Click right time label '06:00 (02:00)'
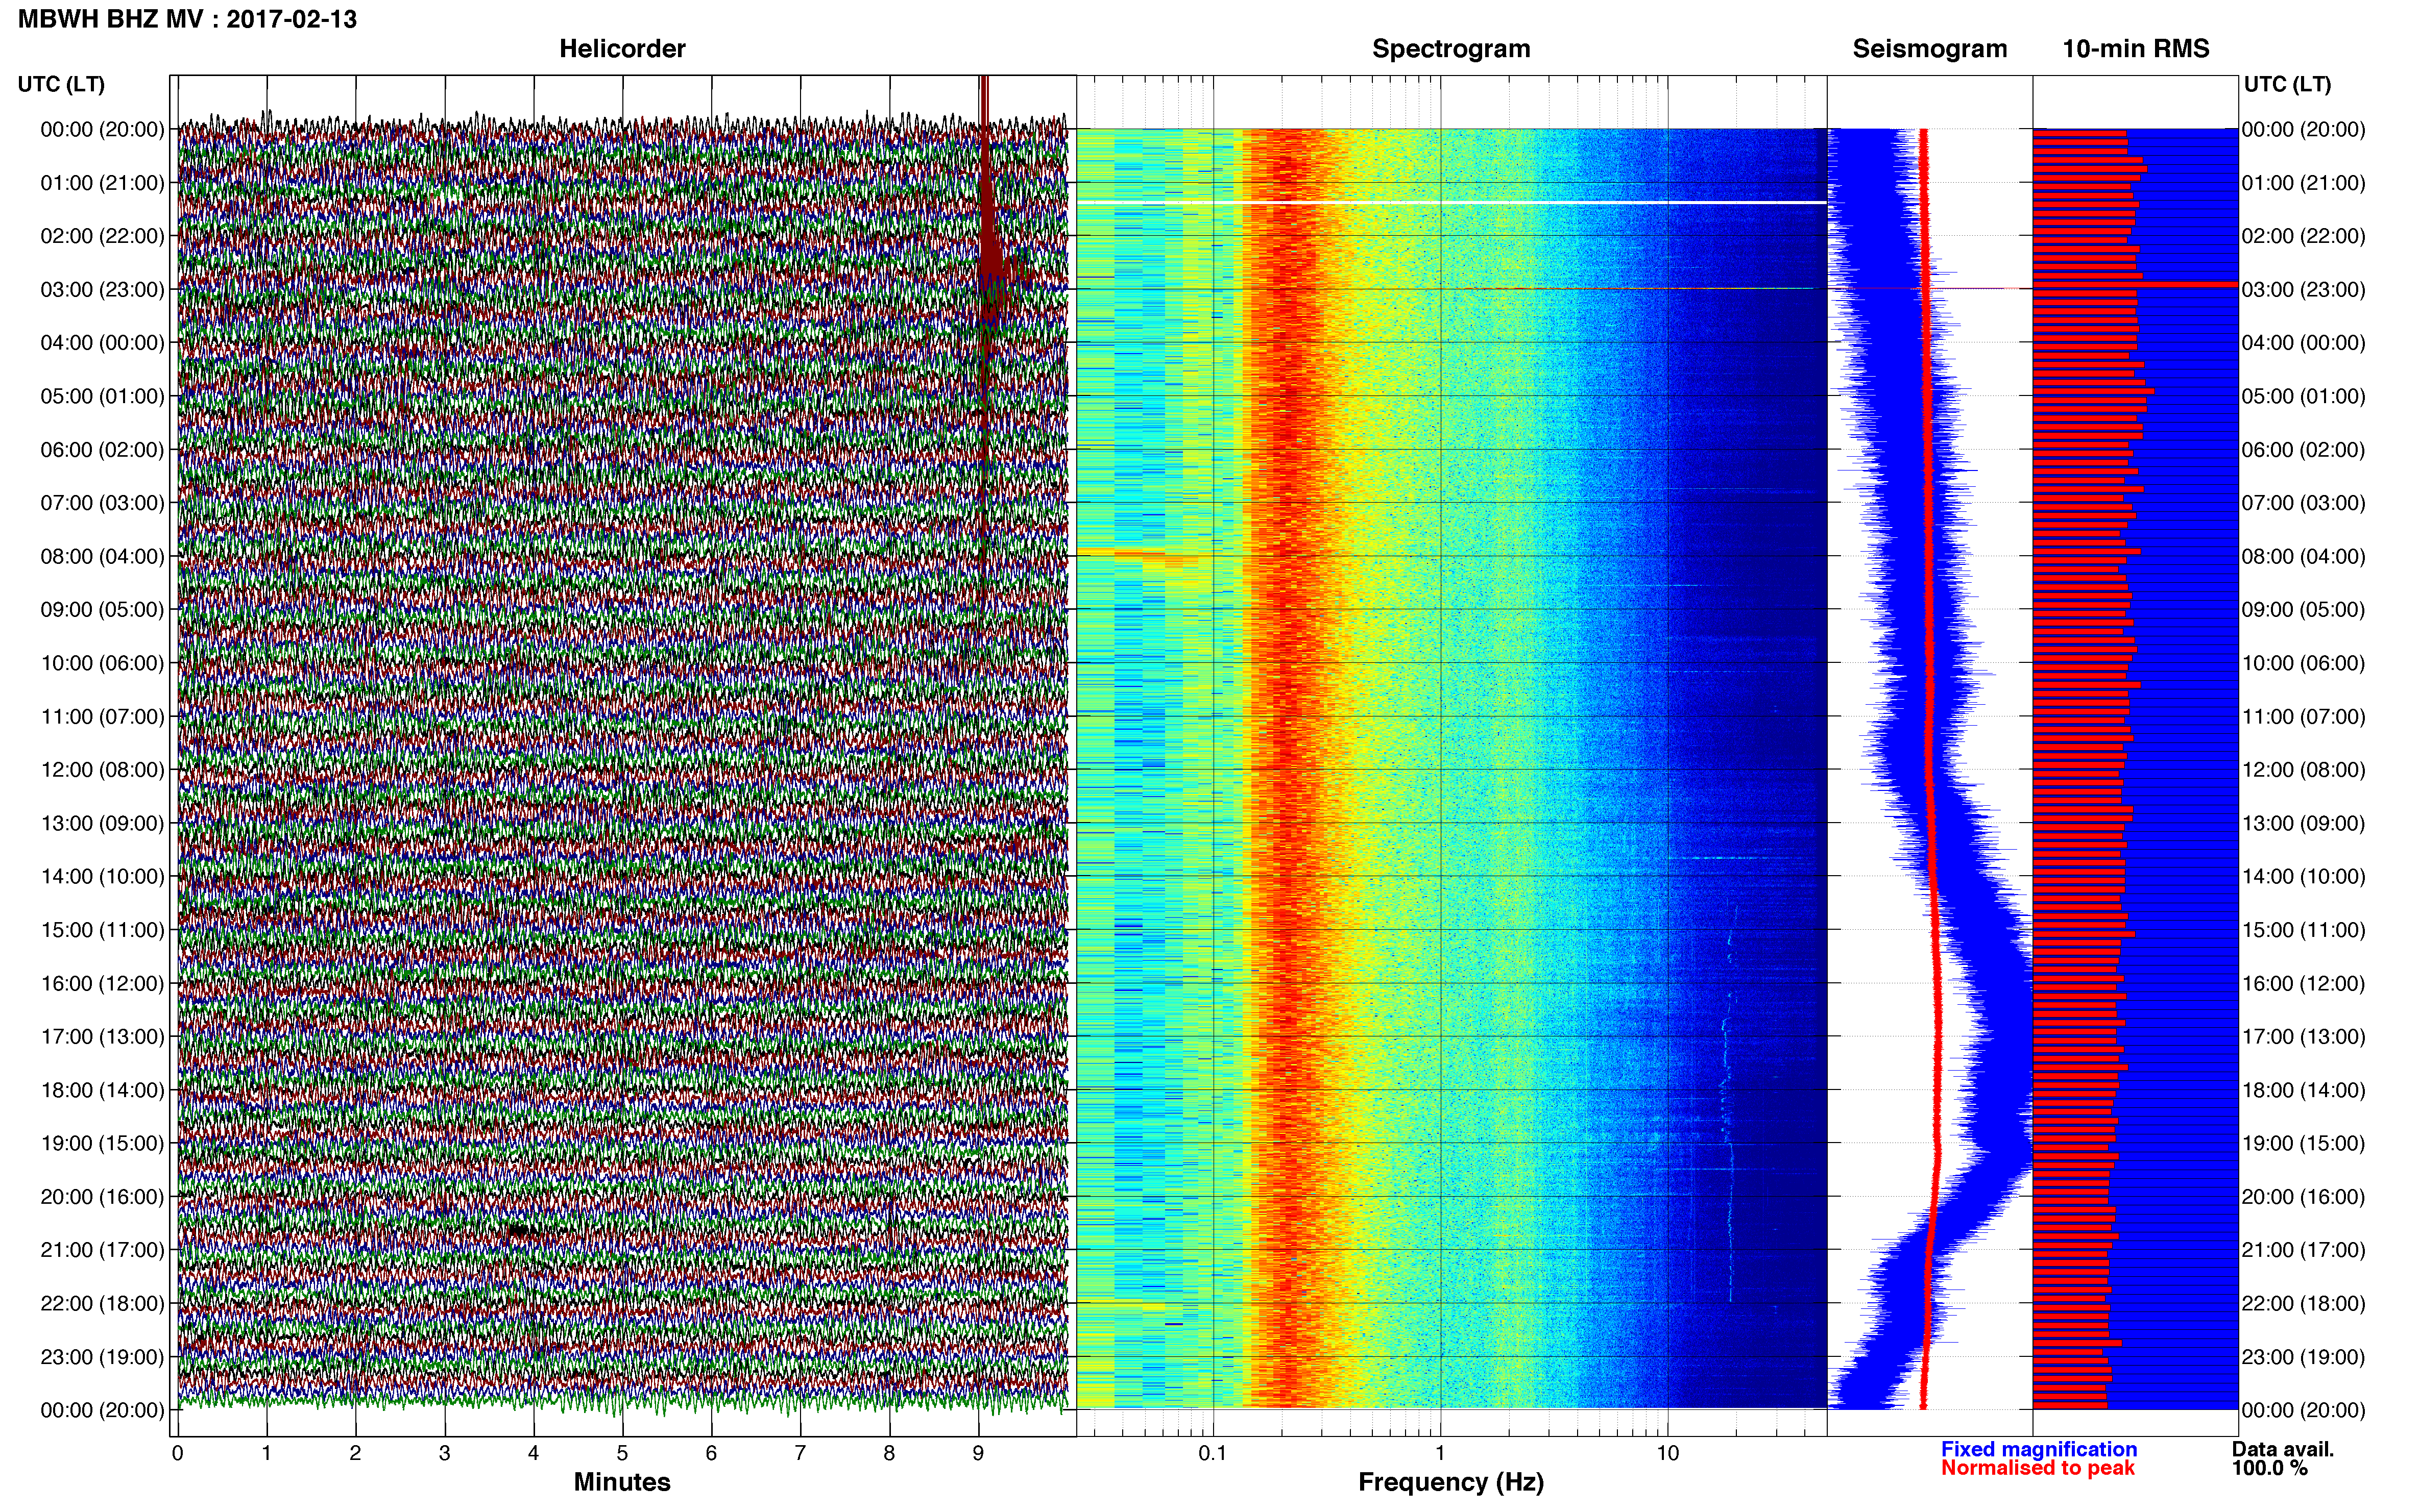The image size is (2420, 1512). pyautogui.click(x=2303, y=450)
